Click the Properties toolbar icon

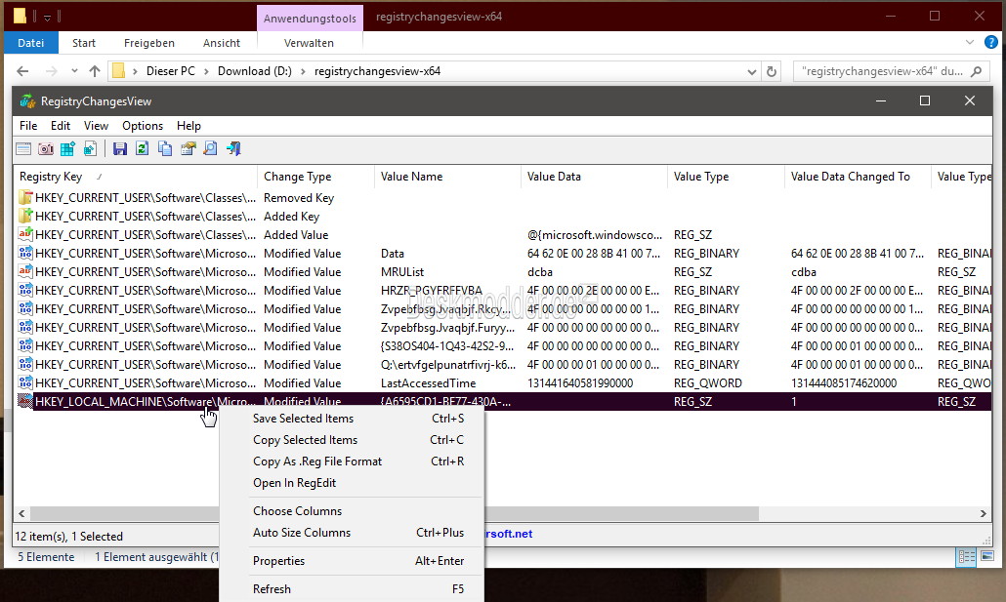[x=188, y=149]
